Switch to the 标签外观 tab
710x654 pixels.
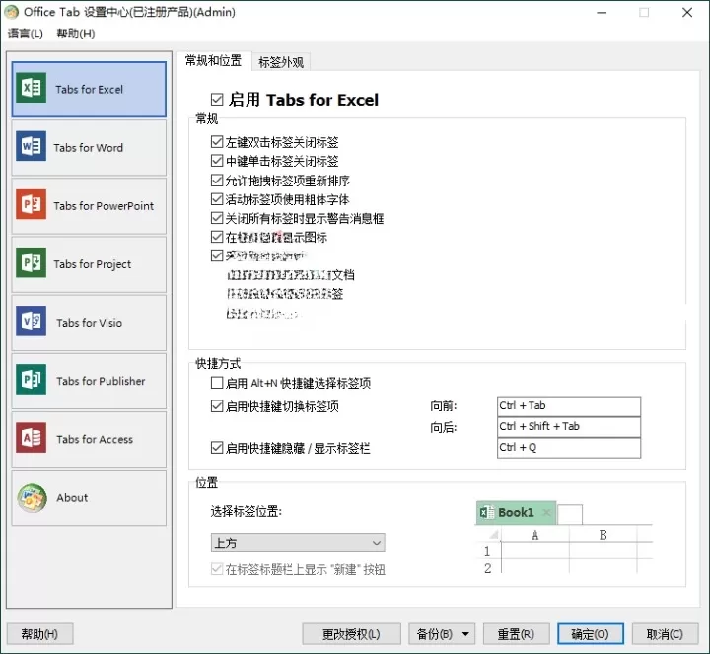click(281, 62)
